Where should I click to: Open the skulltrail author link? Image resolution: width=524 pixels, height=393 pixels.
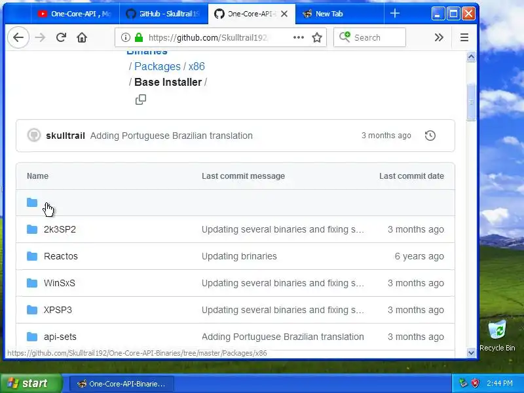[x=65, y=136]
